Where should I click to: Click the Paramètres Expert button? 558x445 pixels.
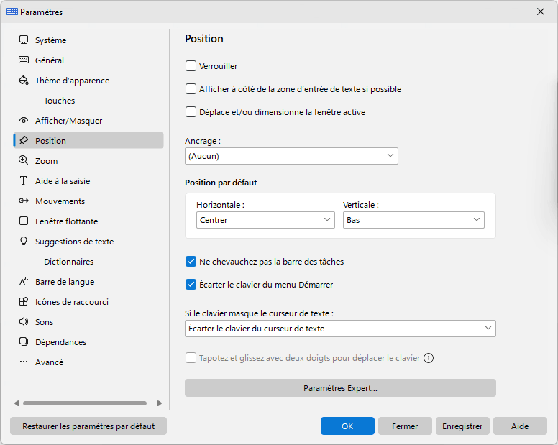(x=340, y=387)
